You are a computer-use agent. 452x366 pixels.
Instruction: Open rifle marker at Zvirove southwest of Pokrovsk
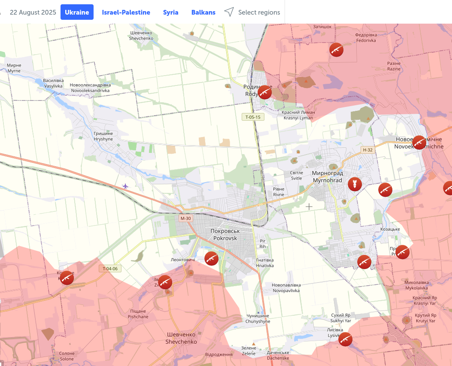(165, 282)
